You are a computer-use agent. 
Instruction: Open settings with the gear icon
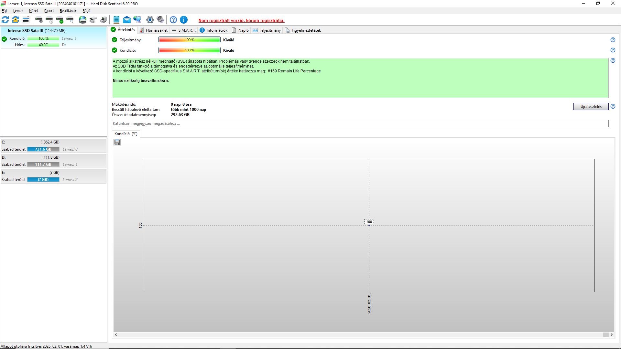pos(150,20)
